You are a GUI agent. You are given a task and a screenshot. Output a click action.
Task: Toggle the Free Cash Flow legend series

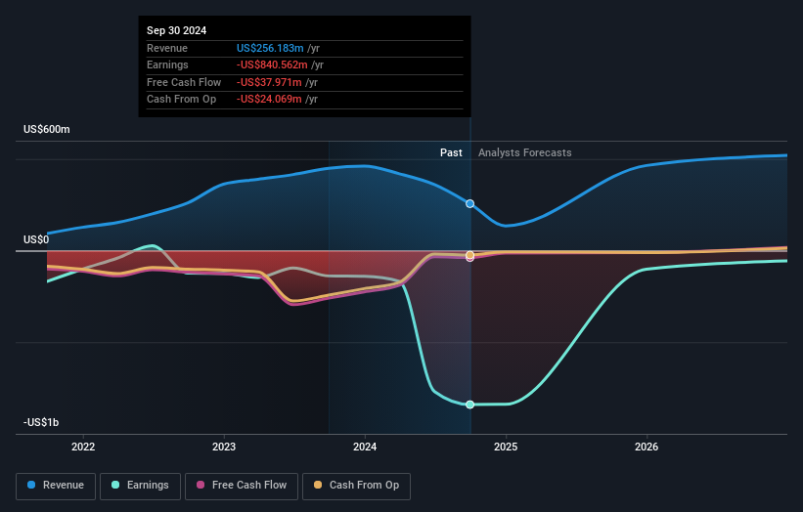(x=242, y=486)
